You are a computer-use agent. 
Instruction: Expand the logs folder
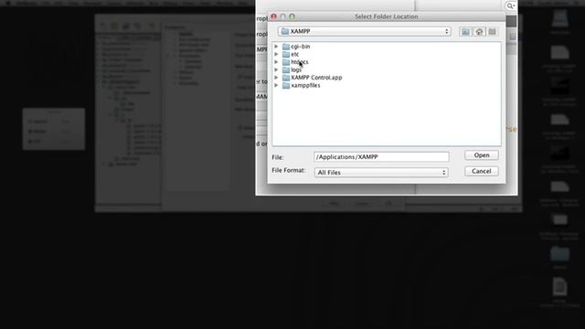coord(276,69)
